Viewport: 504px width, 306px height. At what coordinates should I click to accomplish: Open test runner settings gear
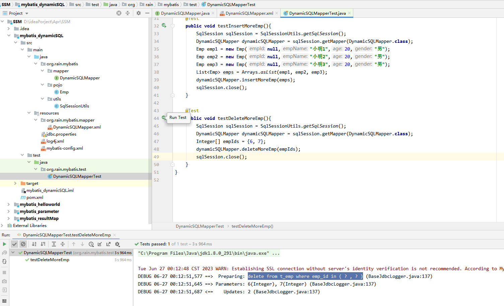click(x=117, y=244)
